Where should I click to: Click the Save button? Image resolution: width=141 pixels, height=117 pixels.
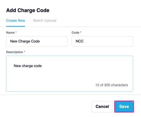124,107
